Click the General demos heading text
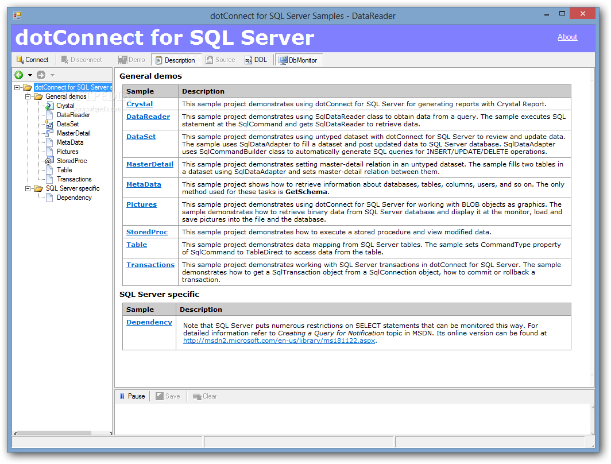 150,76
